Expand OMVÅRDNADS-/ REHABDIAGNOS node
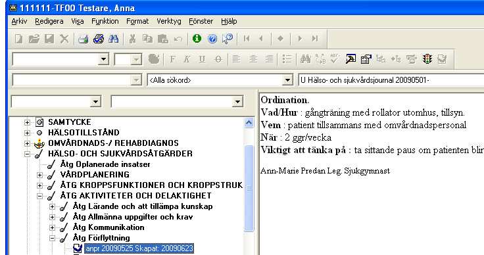The height and width of the screenshot is (255, 484). click(27, 143)
